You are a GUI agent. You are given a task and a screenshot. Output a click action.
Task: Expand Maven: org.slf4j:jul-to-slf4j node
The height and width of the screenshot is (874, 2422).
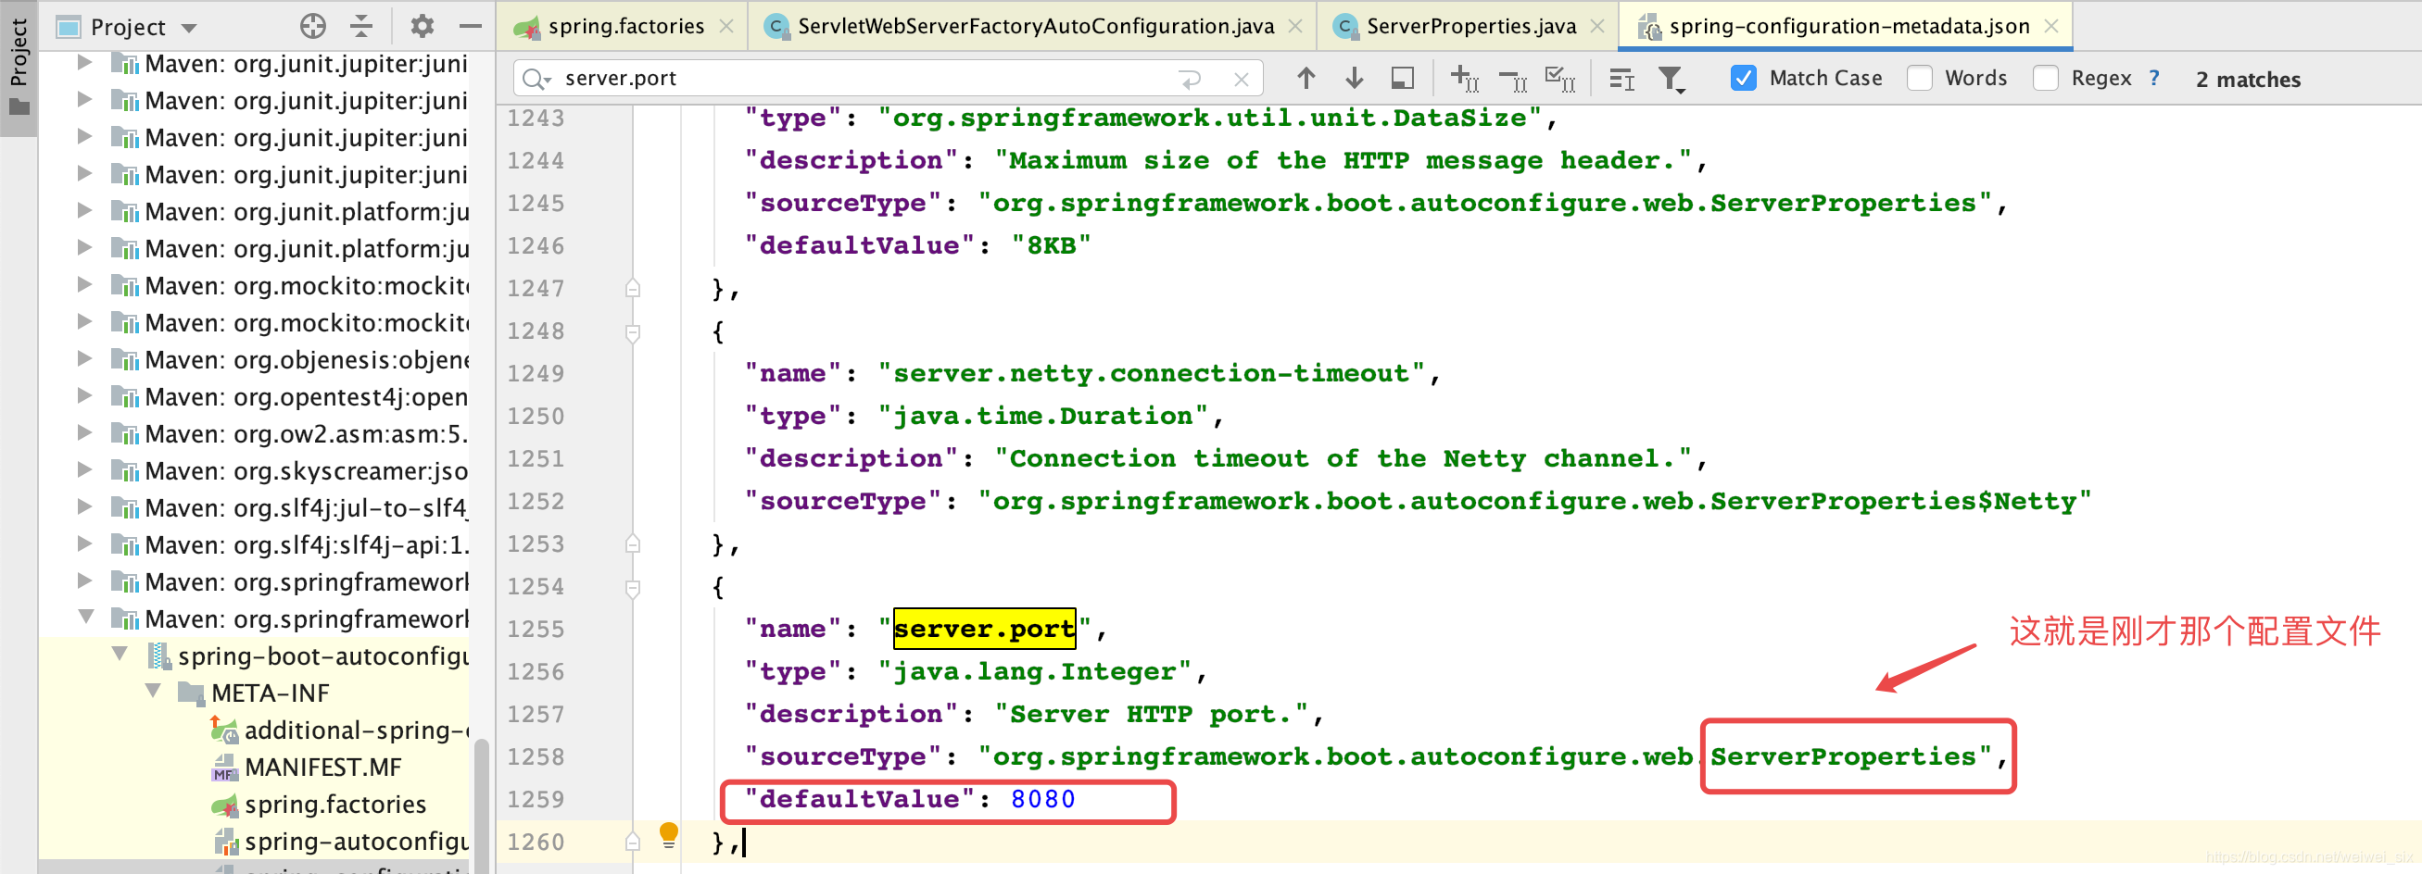[x=83, y=506]
